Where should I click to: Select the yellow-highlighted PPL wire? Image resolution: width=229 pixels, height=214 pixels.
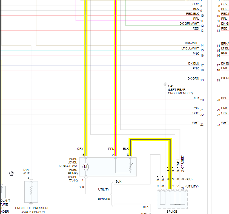116,78
